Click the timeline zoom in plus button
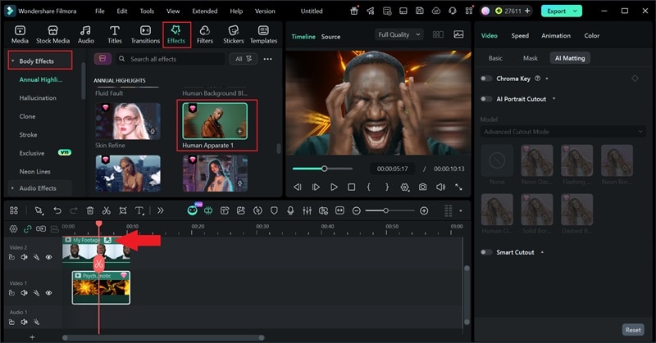Viewport: 656px width, 343px height. pyautogui.click(x=424, y=210)
